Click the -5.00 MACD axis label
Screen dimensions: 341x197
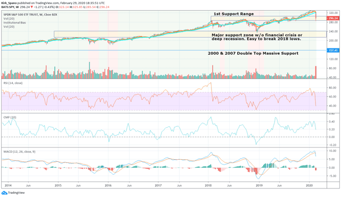[332, 176]
